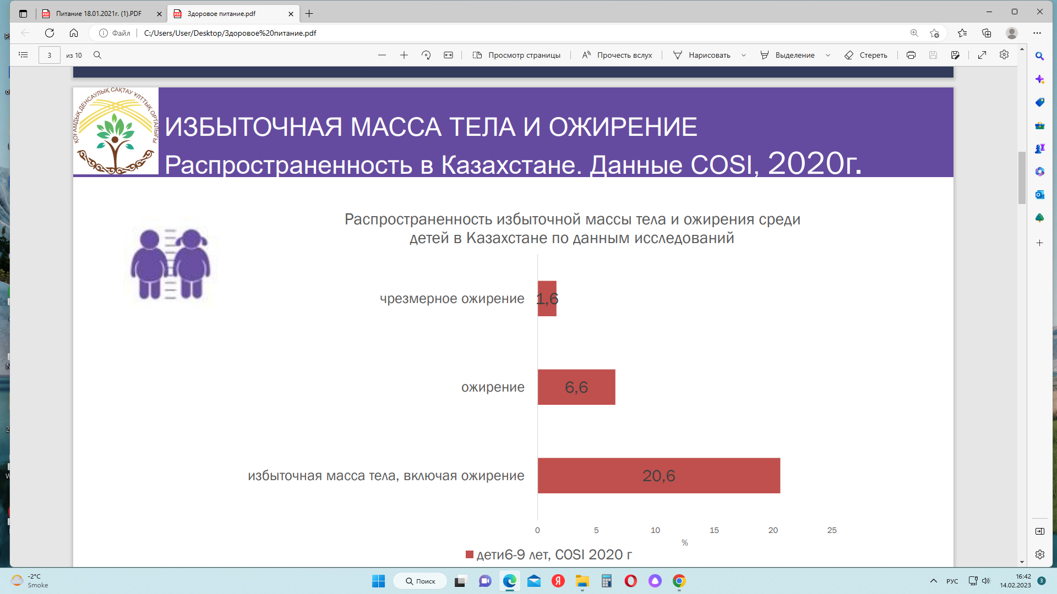Open the clock and calendar
1057x594 pixels.
1016,581
